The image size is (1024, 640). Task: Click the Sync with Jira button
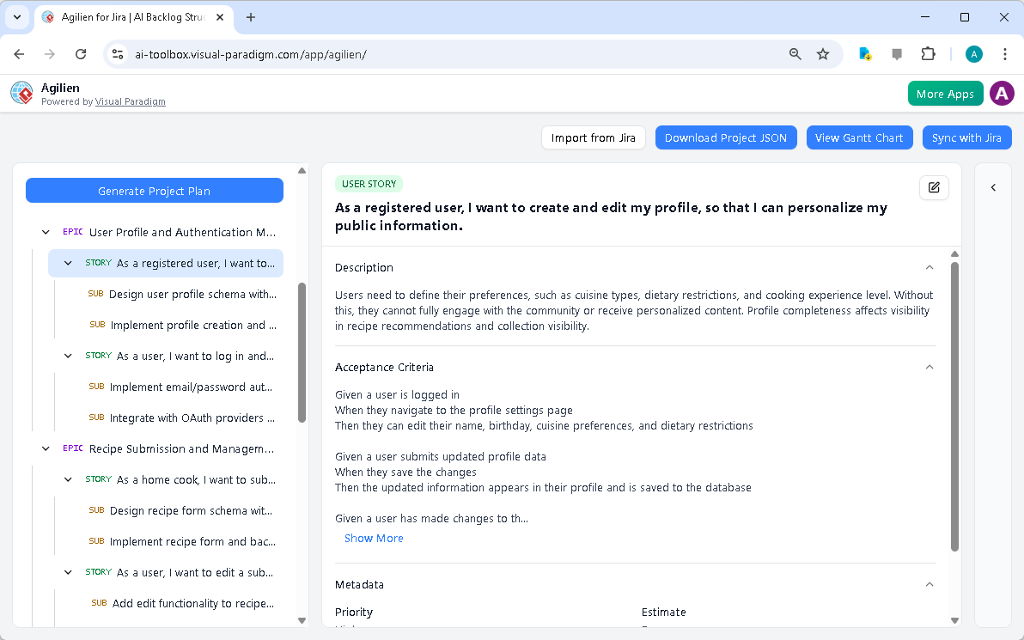coord(966,137)
